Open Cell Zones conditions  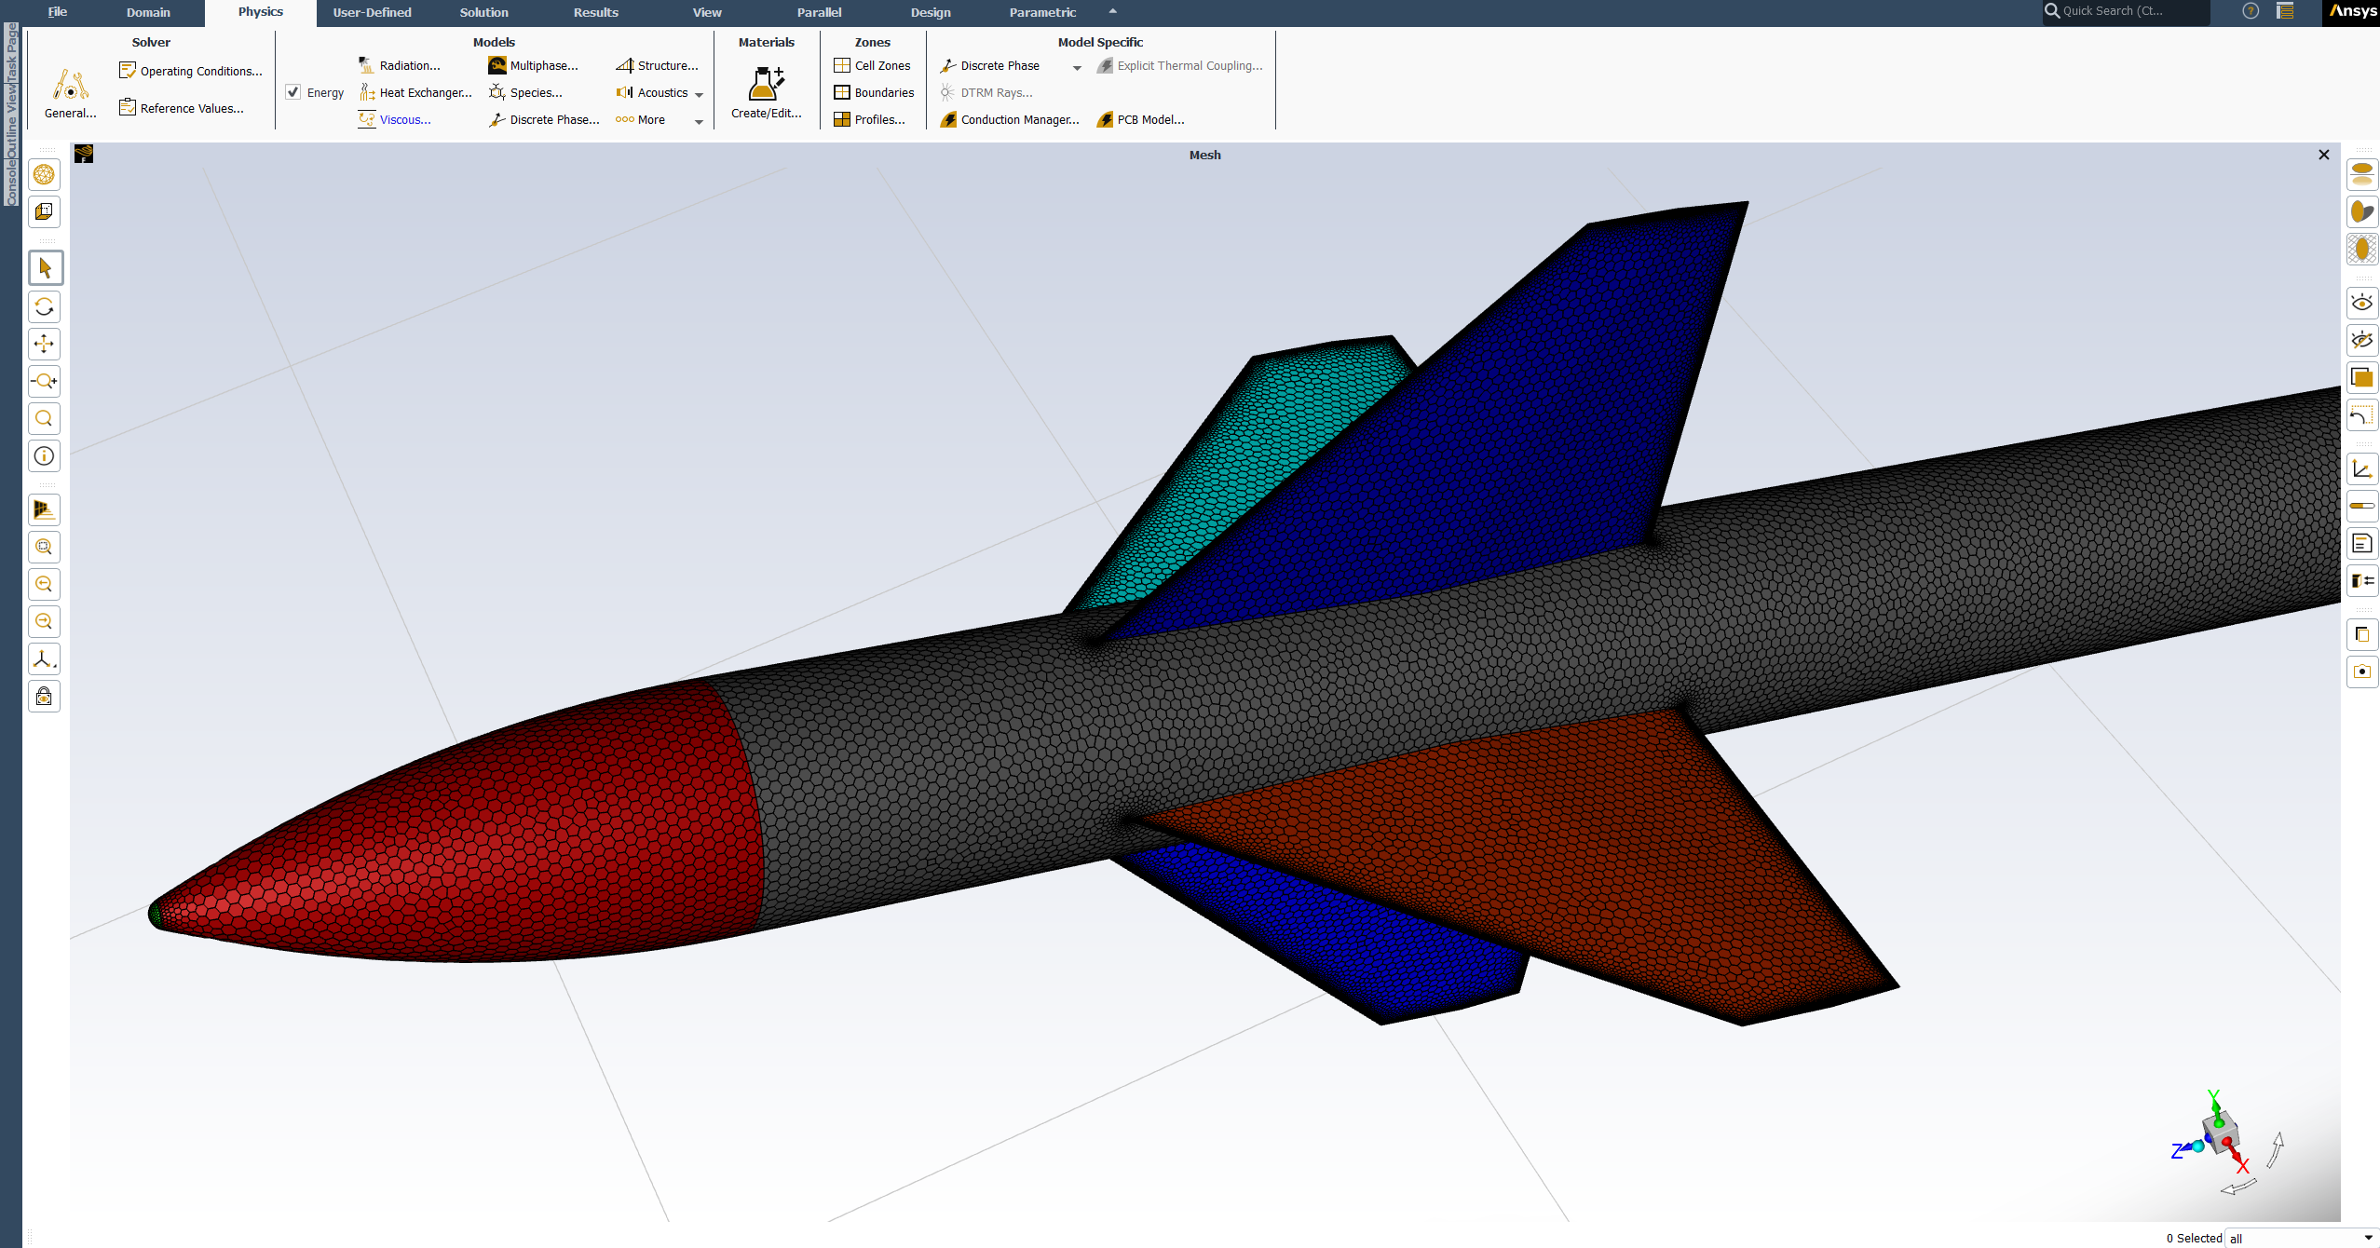tap(873, 65)
